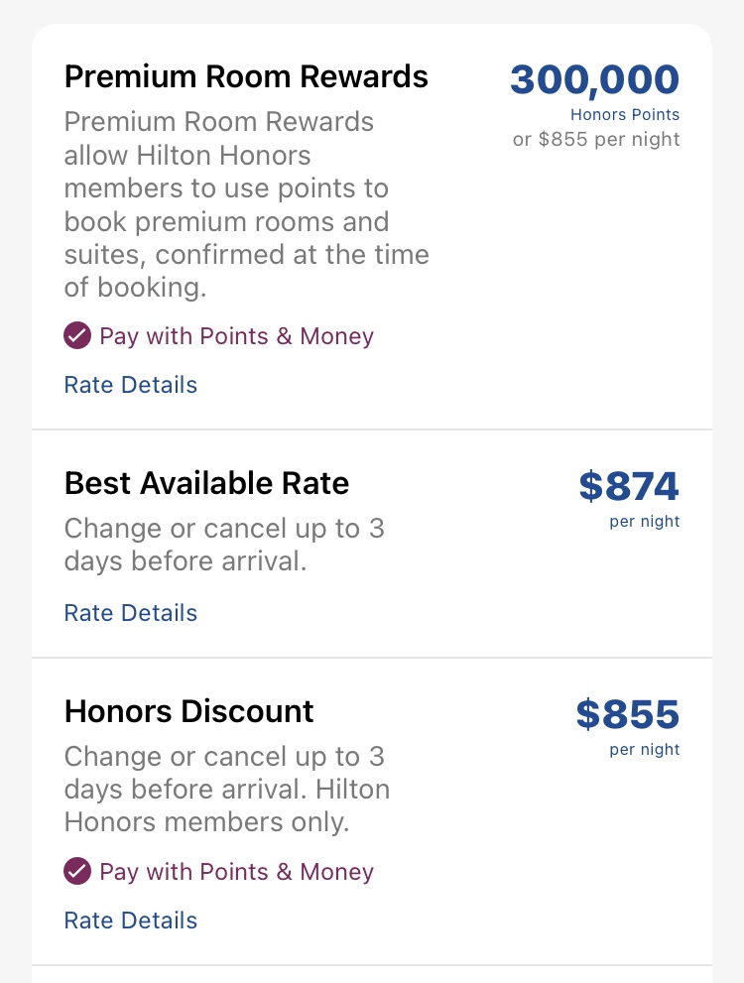Click "per night" under $874
744x983 pixels.
click(645, 522)
